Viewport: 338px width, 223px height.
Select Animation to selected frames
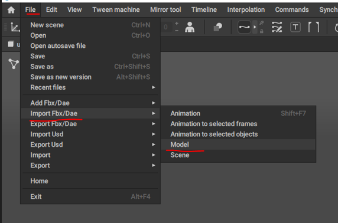click(x=238, y=124)
